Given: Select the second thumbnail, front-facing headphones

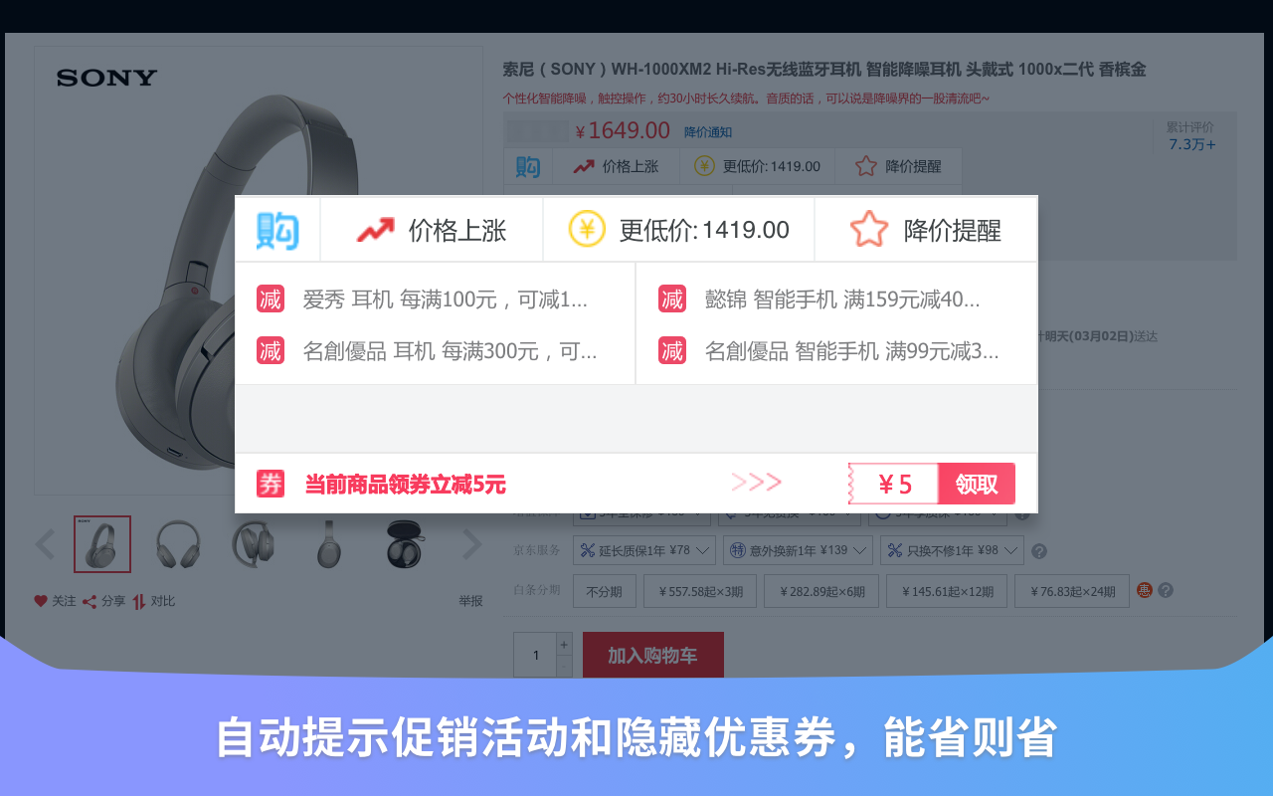Looking at the screenshot, I should [178, 544].
